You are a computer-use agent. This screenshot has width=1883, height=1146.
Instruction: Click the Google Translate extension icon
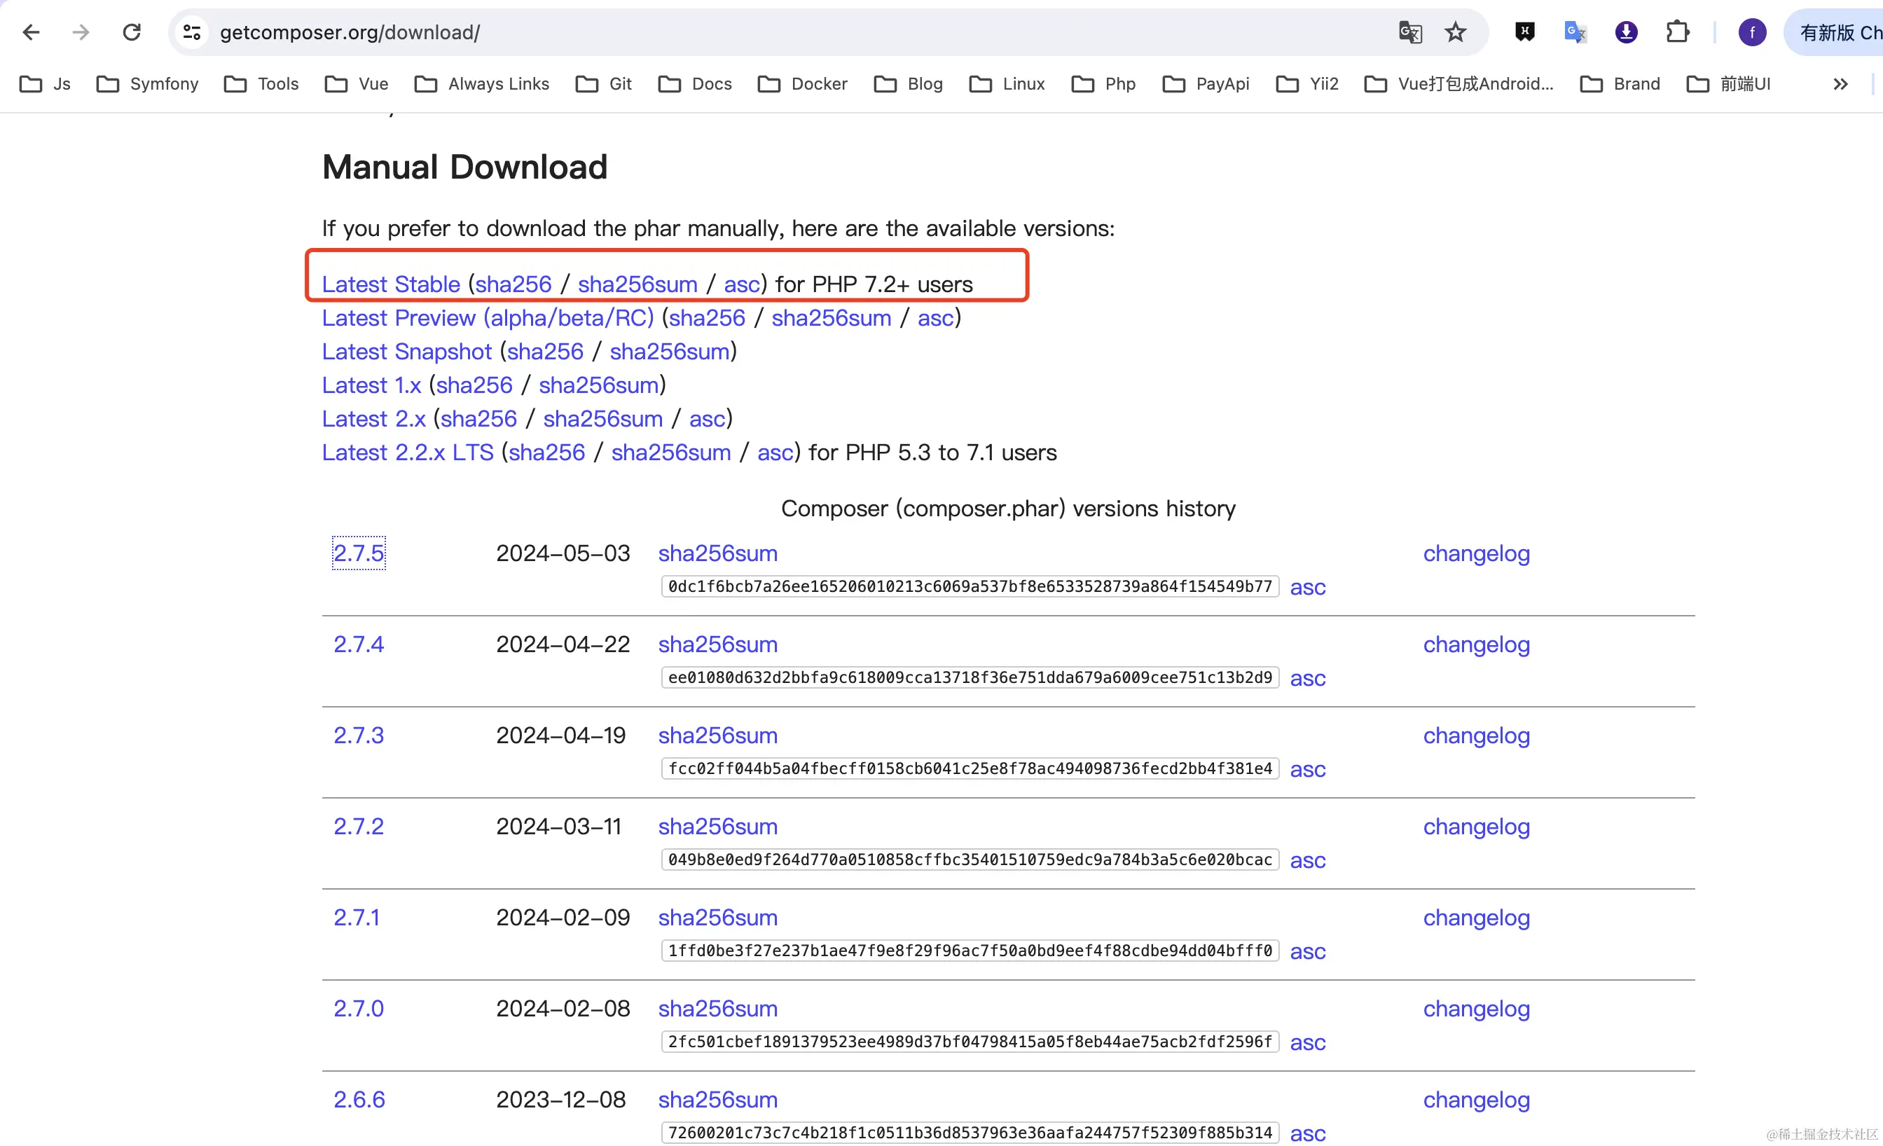tap(1575, 32)
